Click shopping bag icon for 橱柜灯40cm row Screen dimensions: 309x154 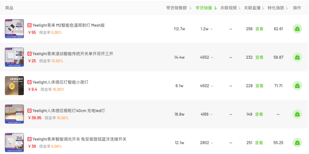coord(297,114)
